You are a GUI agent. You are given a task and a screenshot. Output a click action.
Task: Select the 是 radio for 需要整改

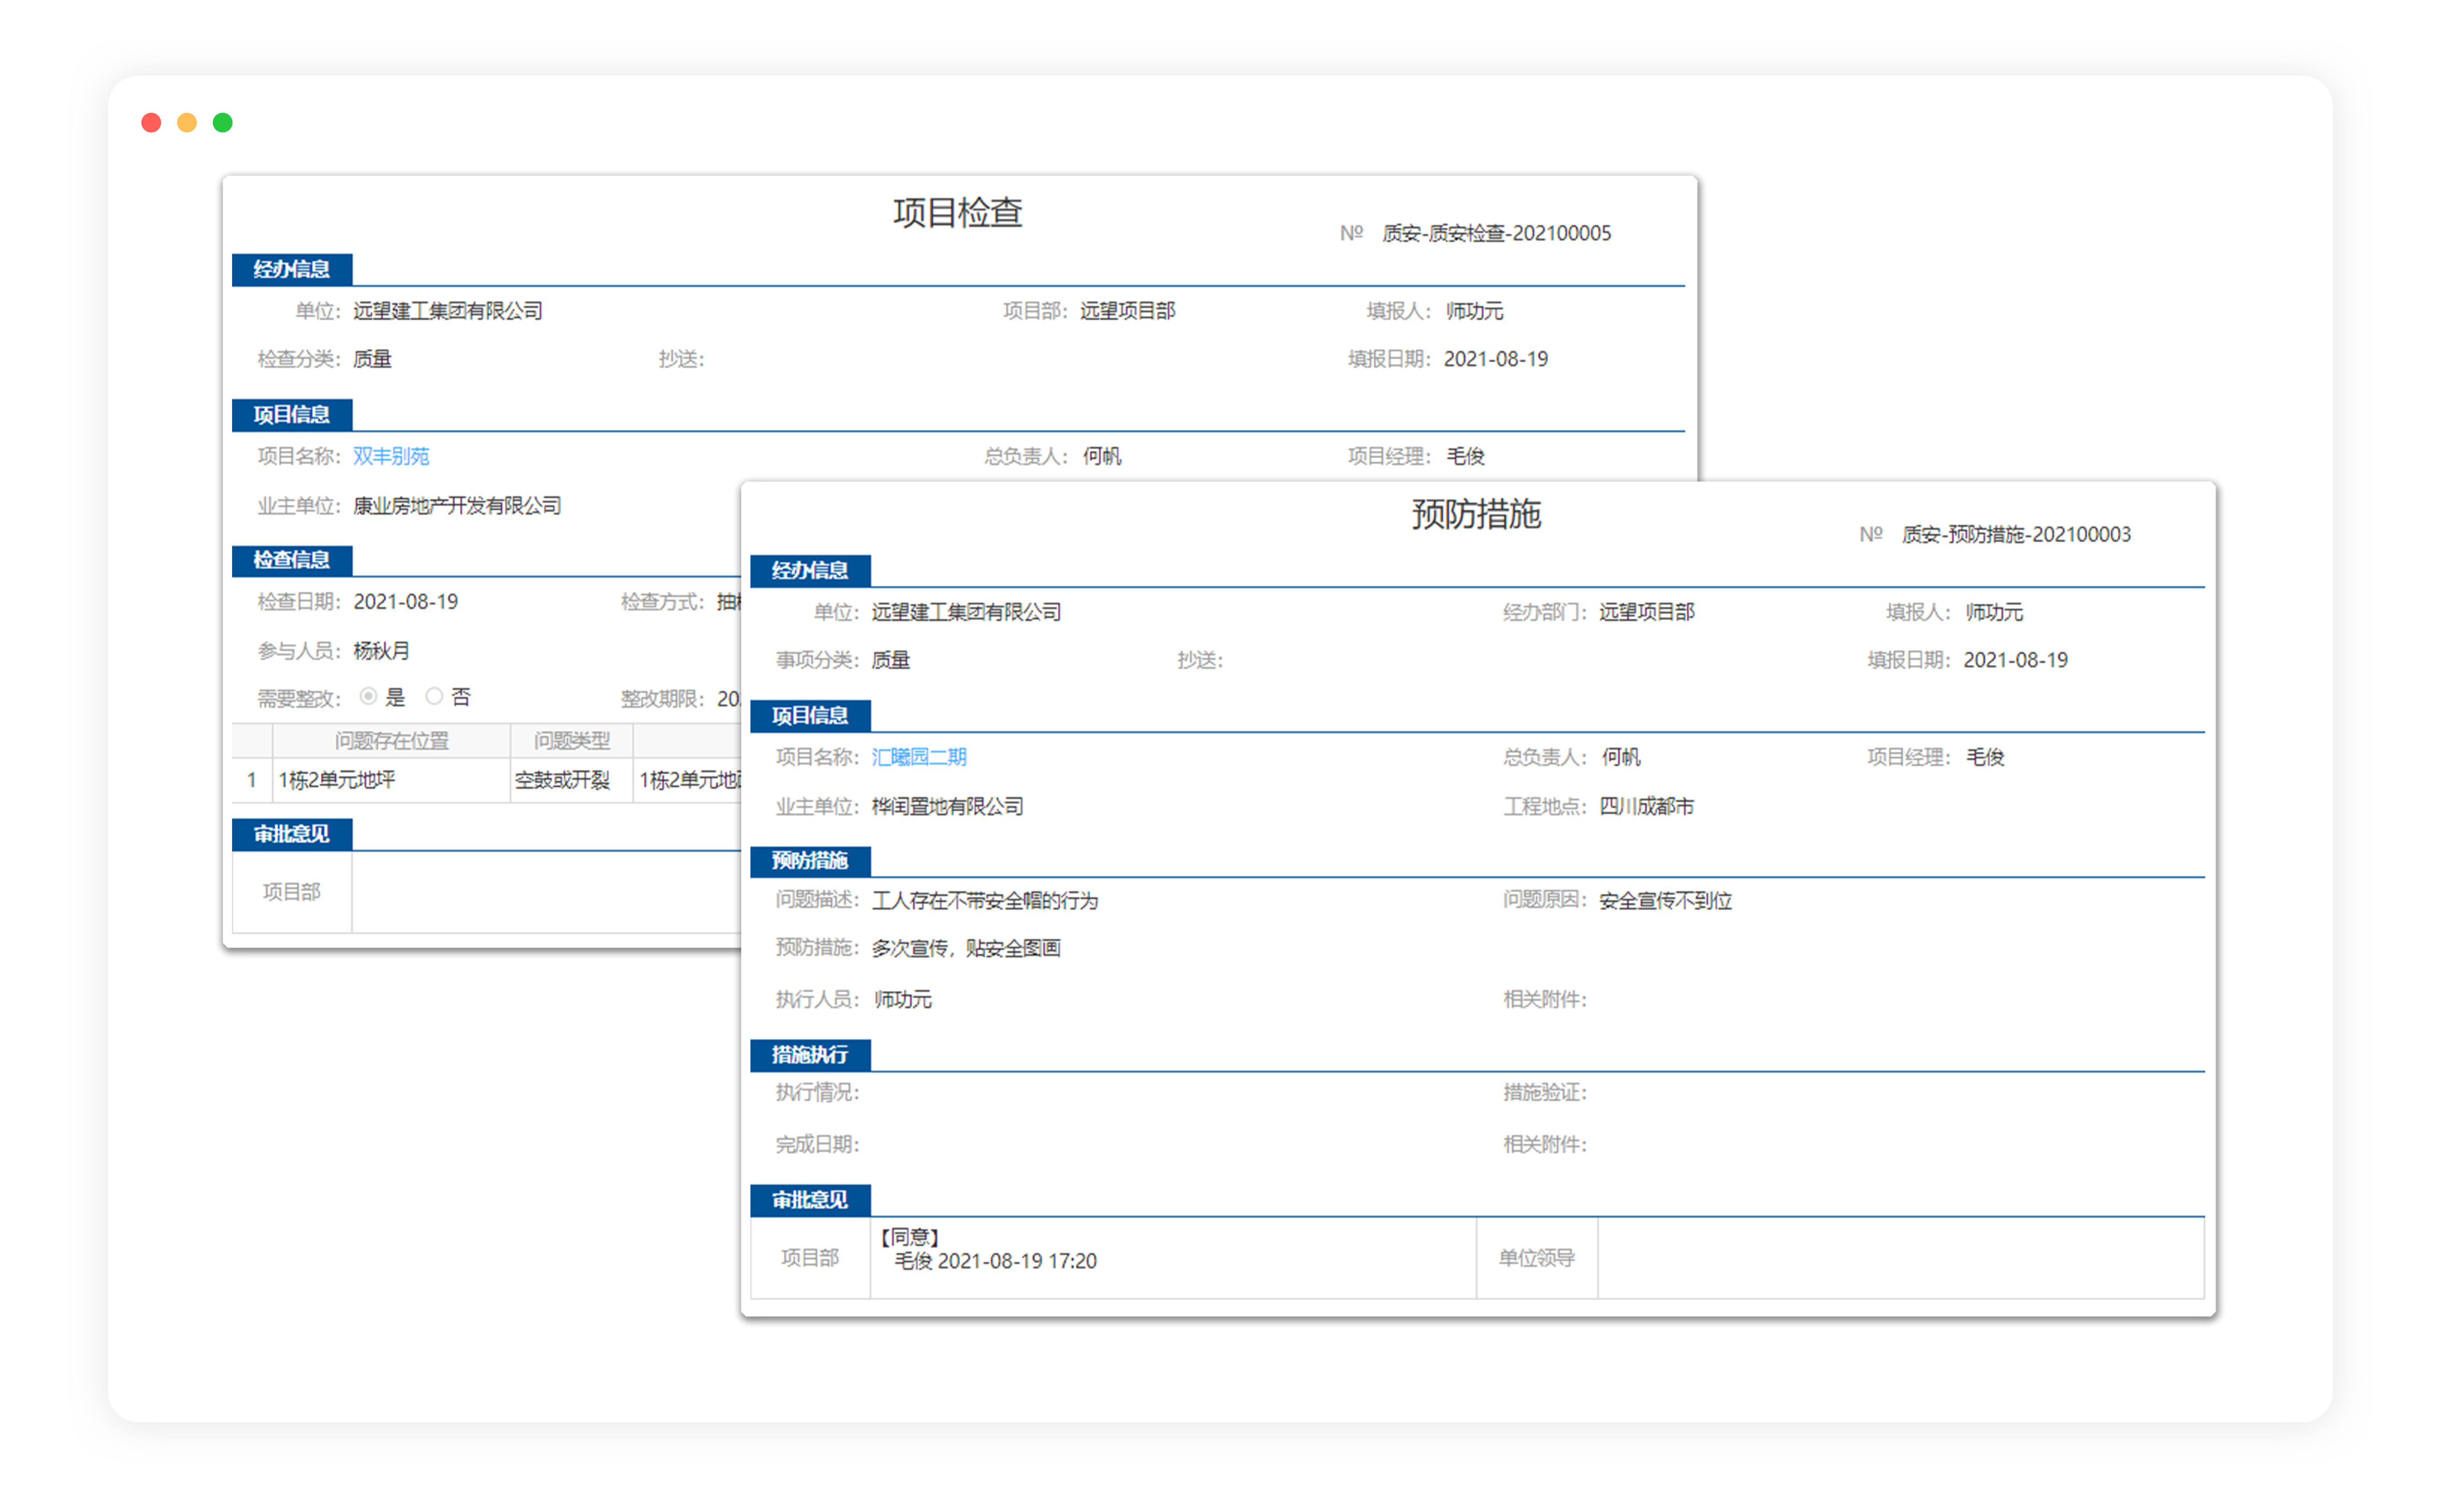369,696
